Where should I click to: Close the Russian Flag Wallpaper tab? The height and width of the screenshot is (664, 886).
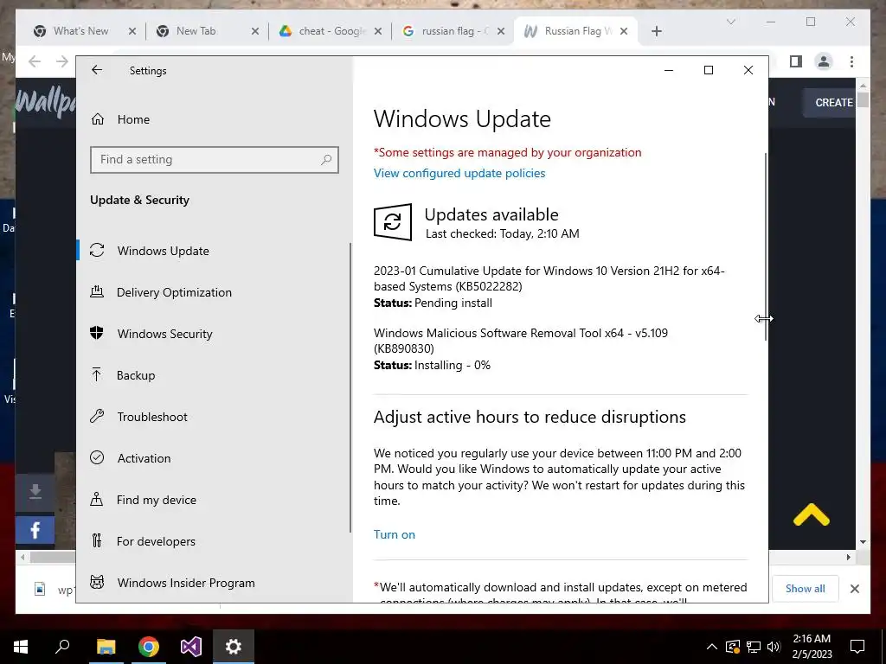(624, 32)
